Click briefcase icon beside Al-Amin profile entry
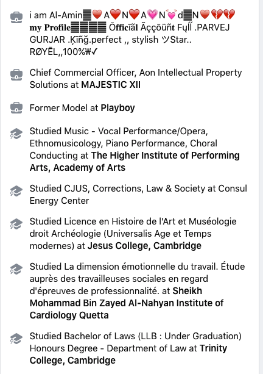The height and width of the screenshot is (374, 263). point(16,18)
